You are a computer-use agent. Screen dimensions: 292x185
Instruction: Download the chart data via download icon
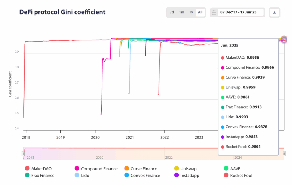pyautogui.click(x=275, y=13)
